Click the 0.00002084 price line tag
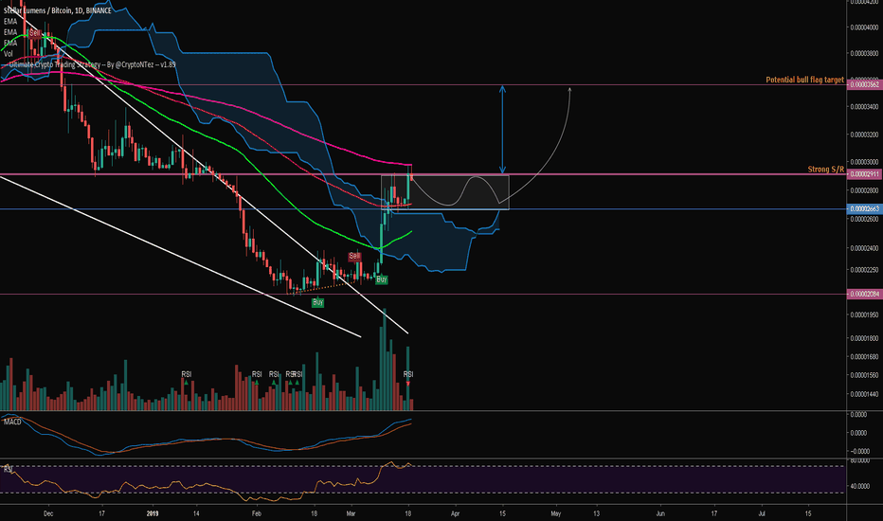Image resolution: width=883 pixels, height=521 pixels. pyautogui.click(x=864, y=294)
